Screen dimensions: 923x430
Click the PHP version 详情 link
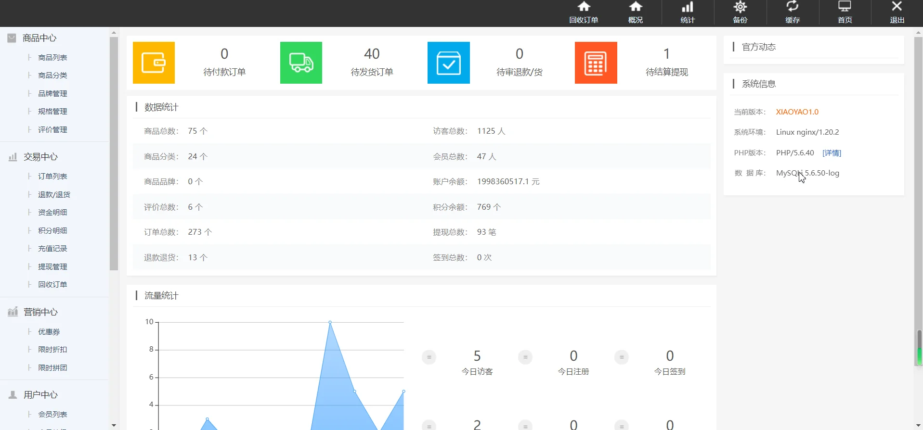832,153
